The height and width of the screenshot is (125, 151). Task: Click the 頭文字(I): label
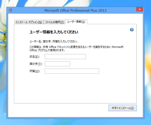(x=36, y=64)
